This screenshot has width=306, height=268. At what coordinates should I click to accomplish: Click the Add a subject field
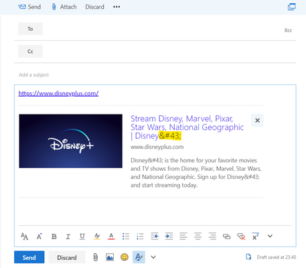pyautogui.click(x=155, y=75)
